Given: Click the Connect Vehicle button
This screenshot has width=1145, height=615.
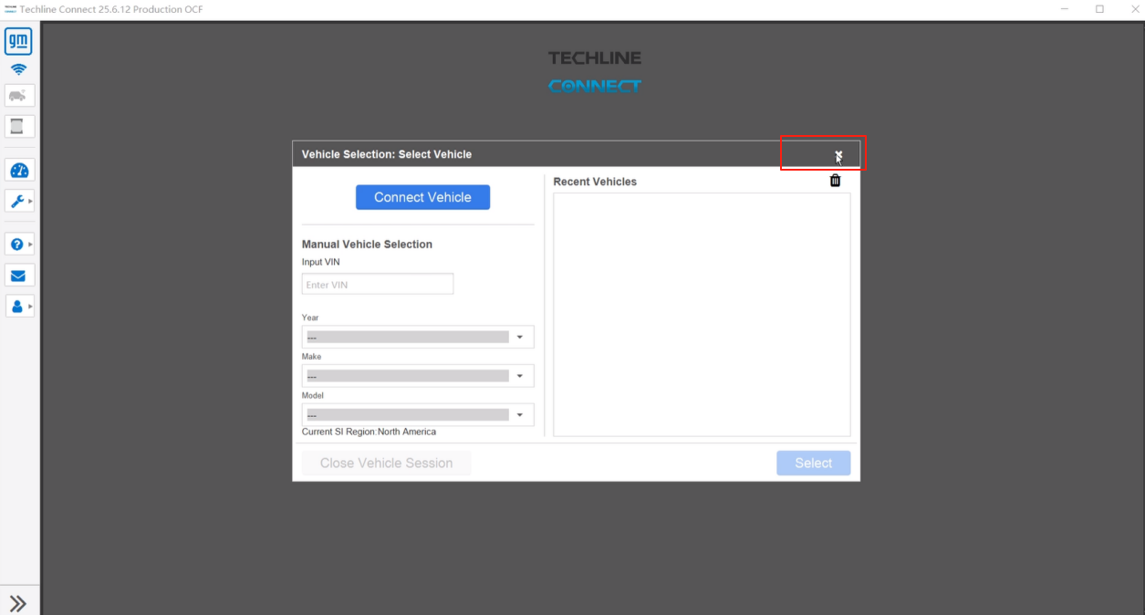Looking at the screenshot, I should (x=422, y=197).
